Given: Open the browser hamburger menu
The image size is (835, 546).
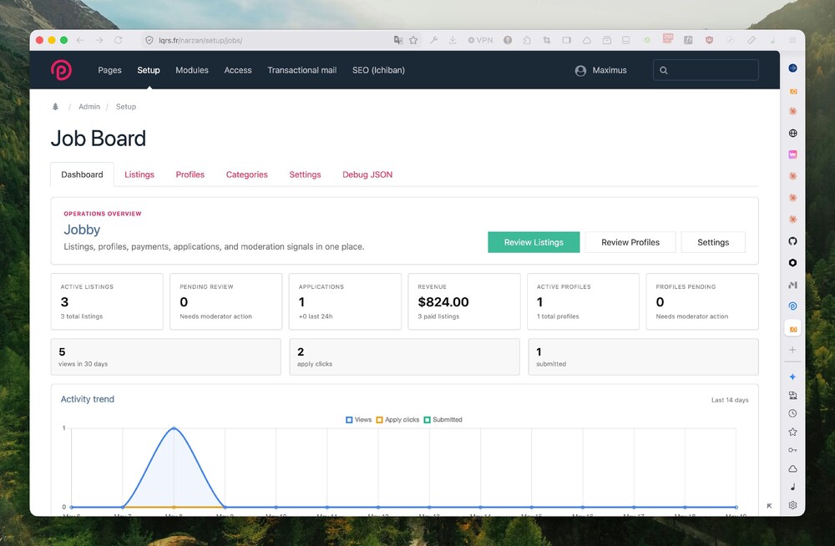Looking at the screenshot, I should pyautogui.click(x=792, y=40).
